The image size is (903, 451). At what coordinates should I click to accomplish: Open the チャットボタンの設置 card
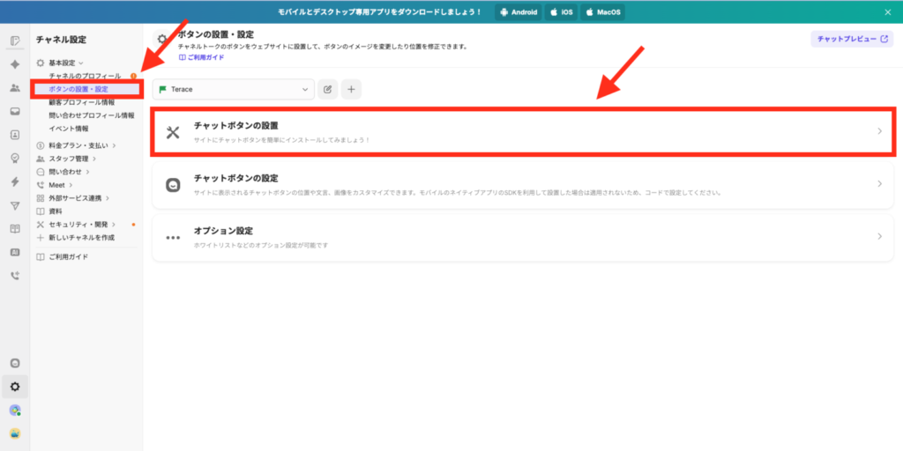coord(524,132)
